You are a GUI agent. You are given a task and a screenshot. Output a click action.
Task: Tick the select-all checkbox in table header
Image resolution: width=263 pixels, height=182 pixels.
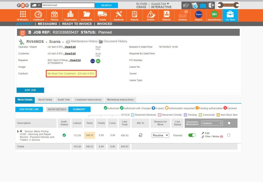click(229, 123)
